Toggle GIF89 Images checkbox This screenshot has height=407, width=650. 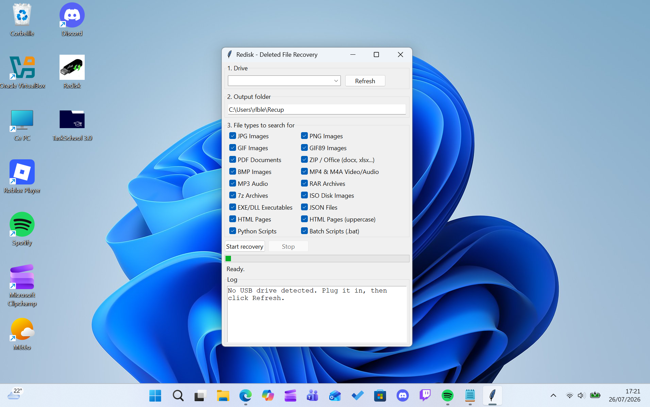(304, 148)
